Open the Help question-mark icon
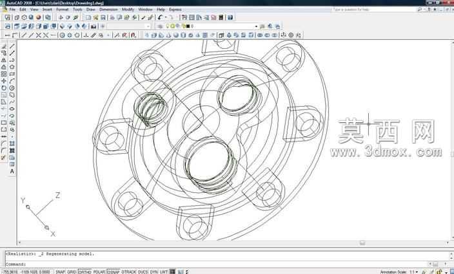The image size is (454, 274). point(230,17)
